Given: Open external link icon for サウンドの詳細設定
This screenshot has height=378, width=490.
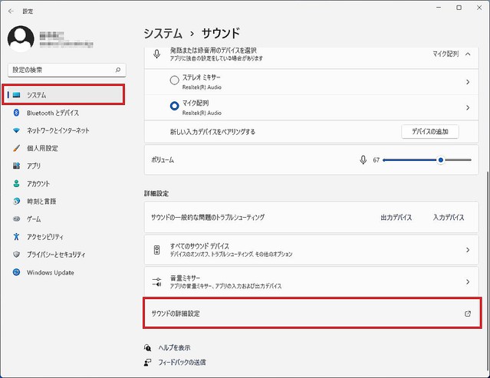Looking at the screenshot, I should click(x=467, y=314).
